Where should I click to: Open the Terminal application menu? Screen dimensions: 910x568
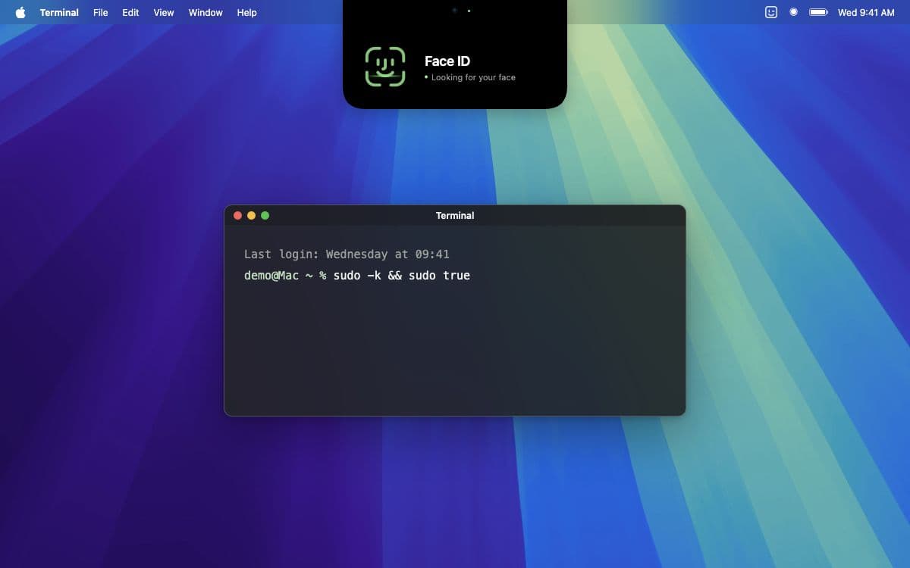(59, 12)
